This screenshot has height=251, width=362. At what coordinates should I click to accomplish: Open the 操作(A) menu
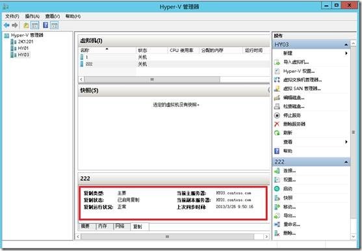pos(32,16)
